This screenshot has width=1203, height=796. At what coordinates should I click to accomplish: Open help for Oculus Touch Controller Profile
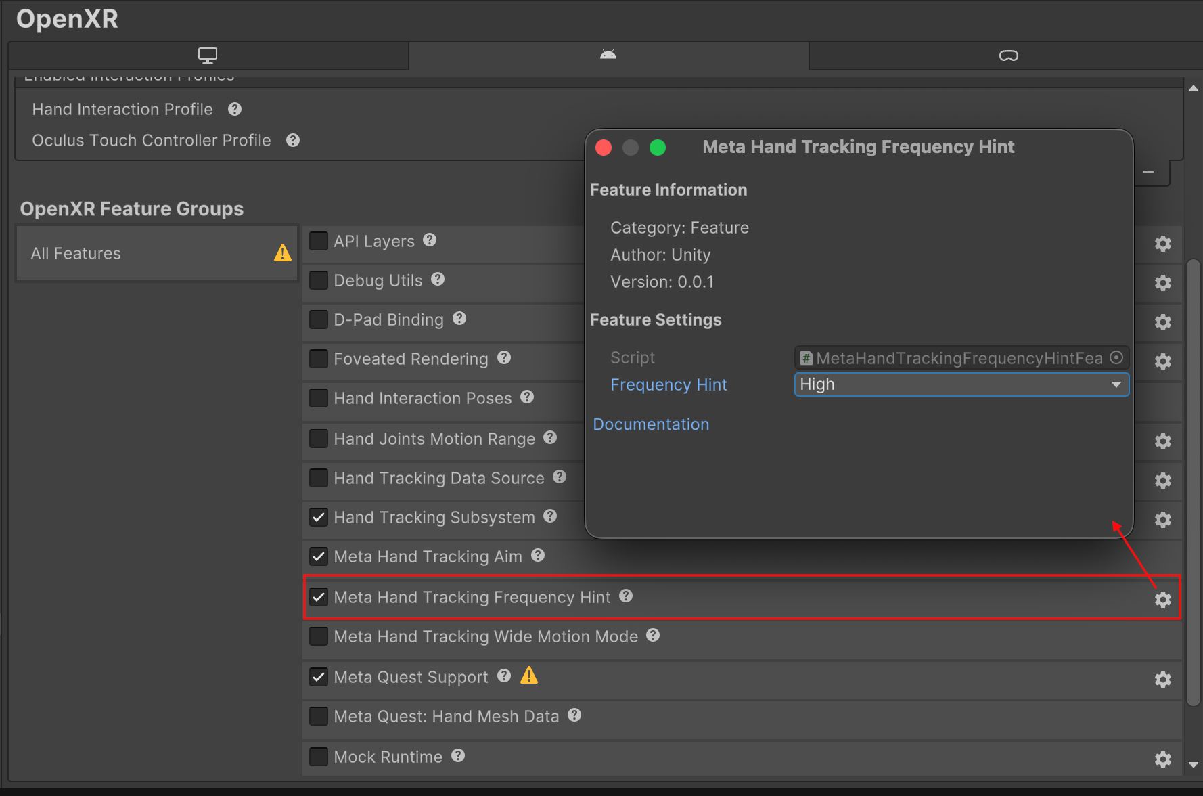click(293, 140)
